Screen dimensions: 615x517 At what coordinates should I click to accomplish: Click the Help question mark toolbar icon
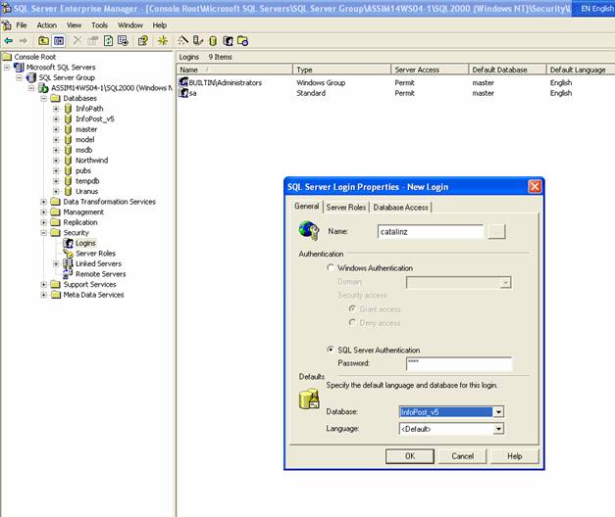pyautogui.click(x=142, y=41)
